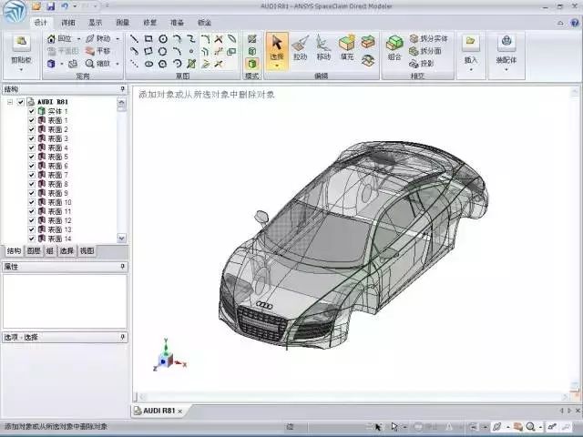
Task: Click the Home view (回位) icon
Action: pos(59,38)
